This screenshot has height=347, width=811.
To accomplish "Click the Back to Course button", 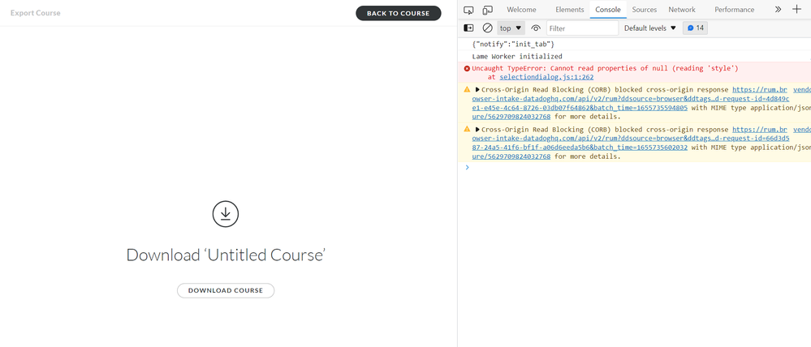I will pyautogui.click(x=399, y=14).
